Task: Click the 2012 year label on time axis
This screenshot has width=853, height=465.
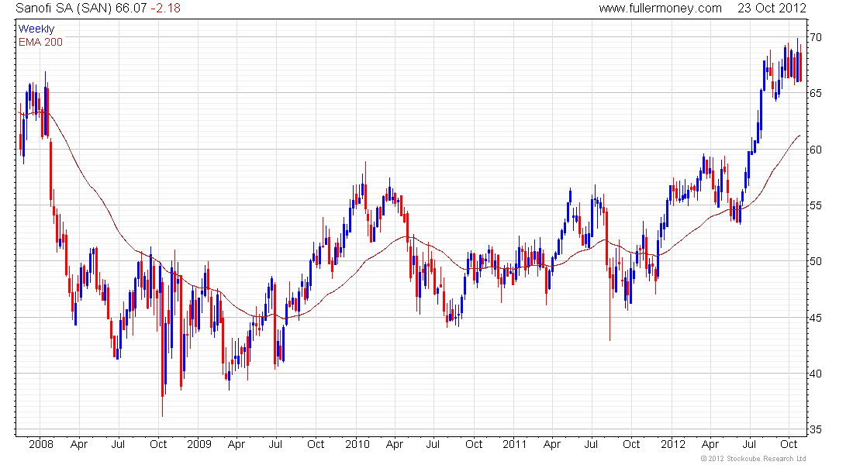Action: (x=673, y=444)
